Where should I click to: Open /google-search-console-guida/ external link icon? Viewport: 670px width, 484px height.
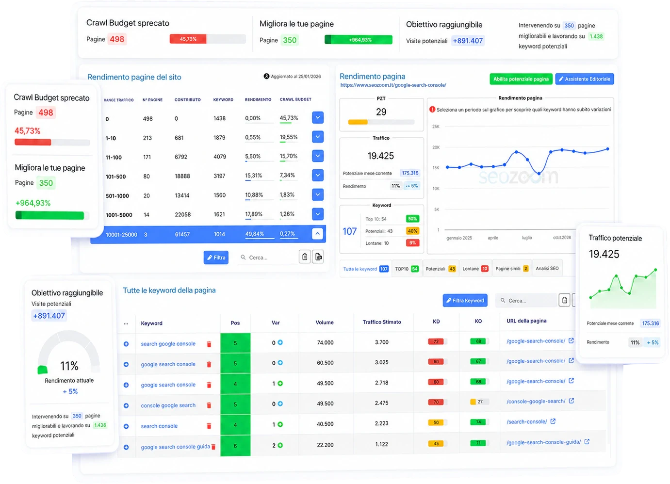tap(587, 442)
